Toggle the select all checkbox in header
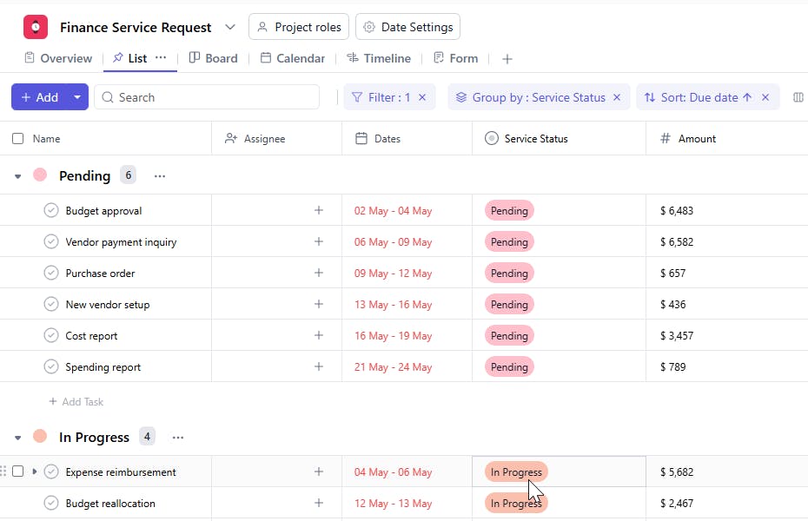This screenshot has height=521, width=808. coord(18,139)
